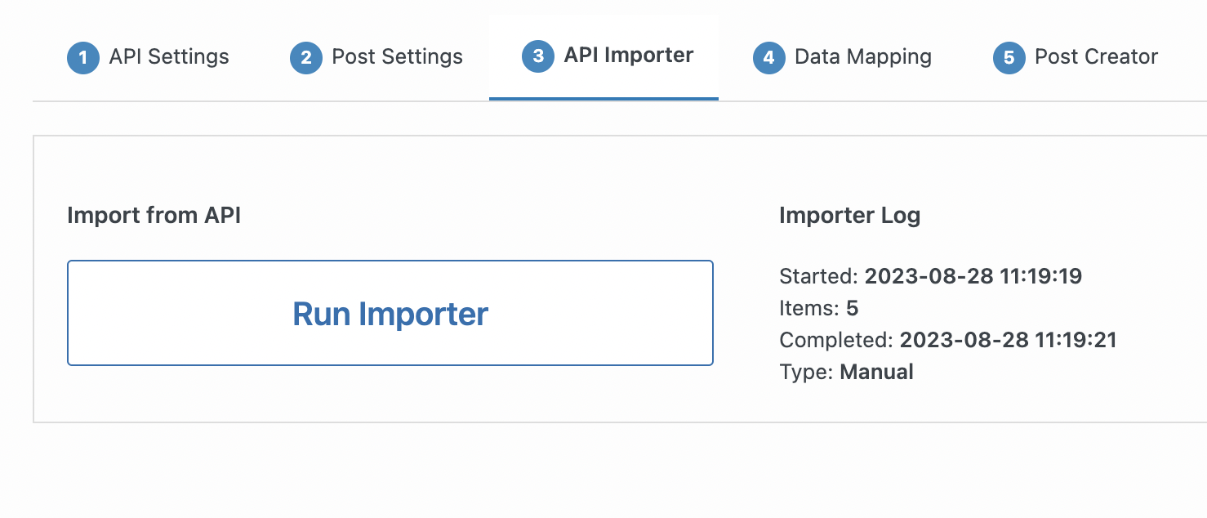Click the 'Type: Manual' log entry
The height and width of the screenshot is (518, 1207).
click(847, 372)
